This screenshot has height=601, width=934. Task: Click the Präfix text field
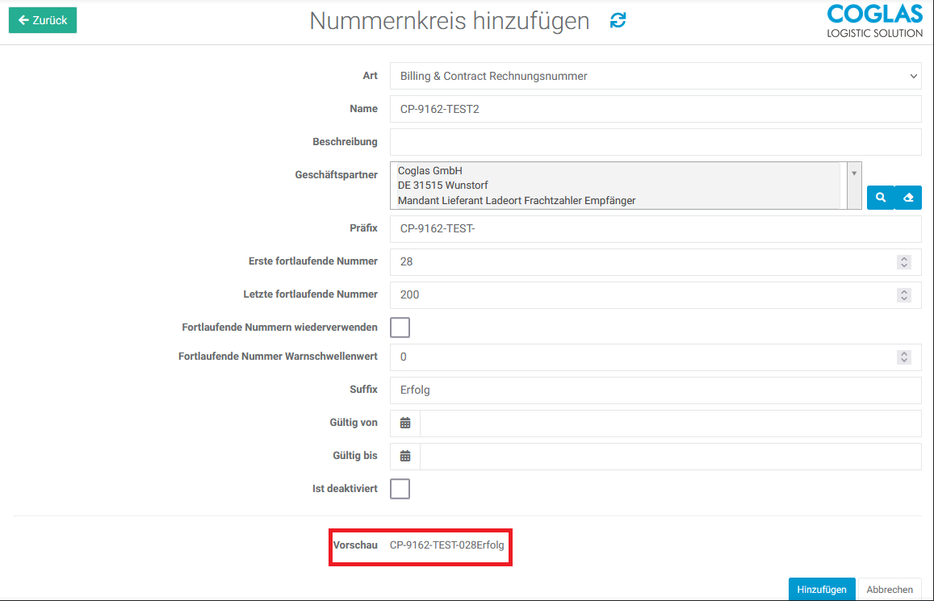(x=655, y=228)
